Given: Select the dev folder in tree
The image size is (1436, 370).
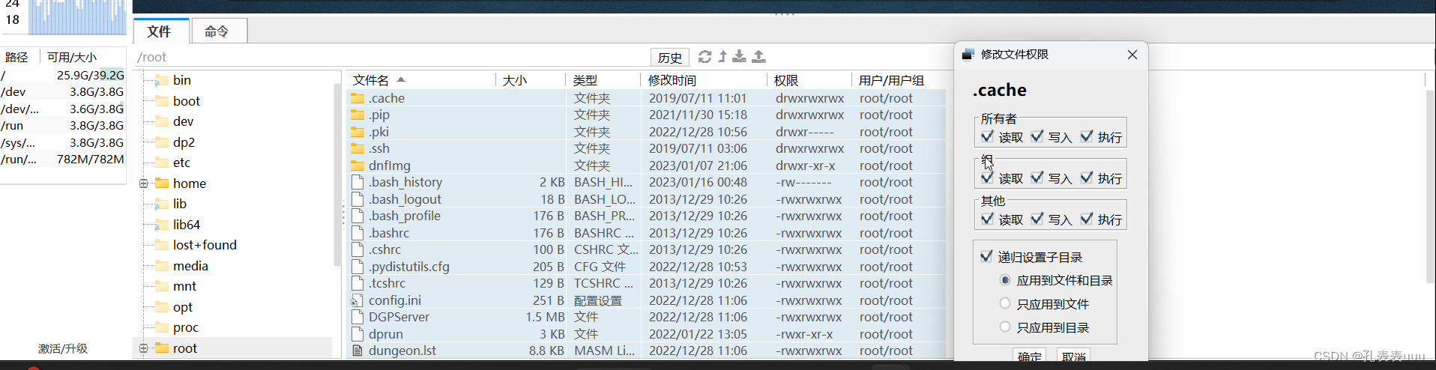Looking at the screenshot, I should pyautogui.click(x=183, y=121).
